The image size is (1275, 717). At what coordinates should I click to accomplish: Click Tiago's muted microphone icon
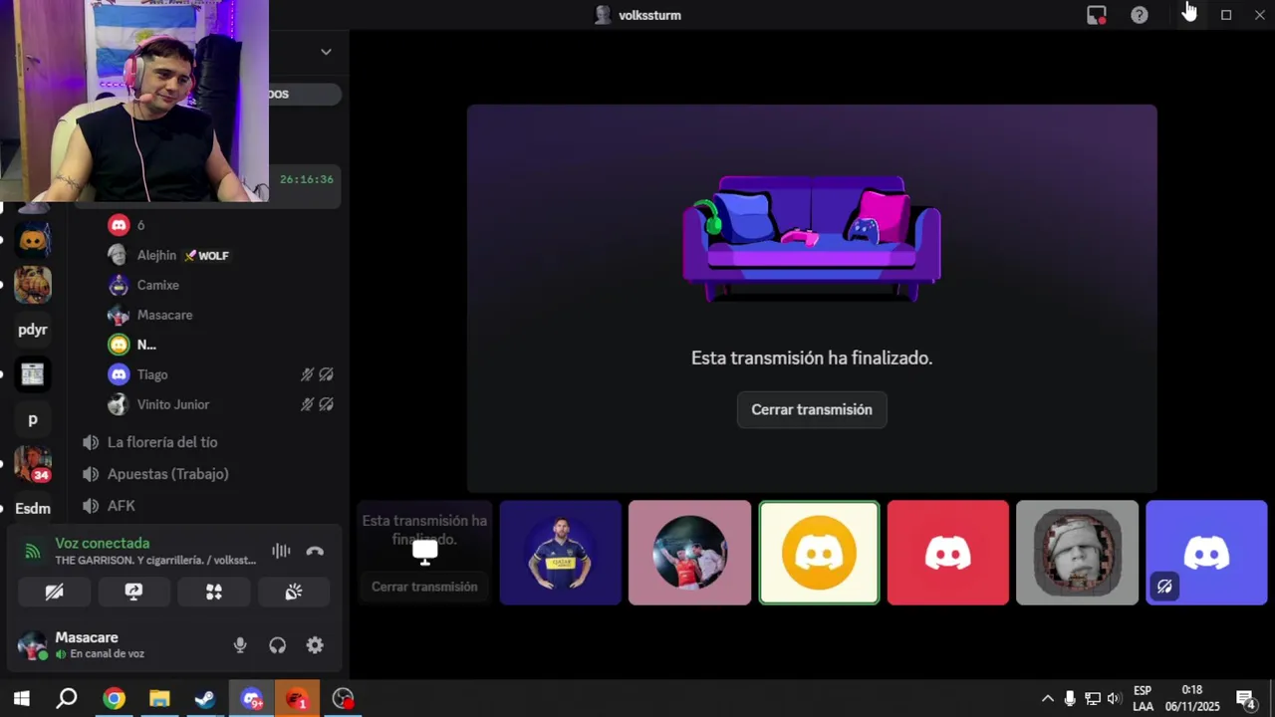pos(308,374)
